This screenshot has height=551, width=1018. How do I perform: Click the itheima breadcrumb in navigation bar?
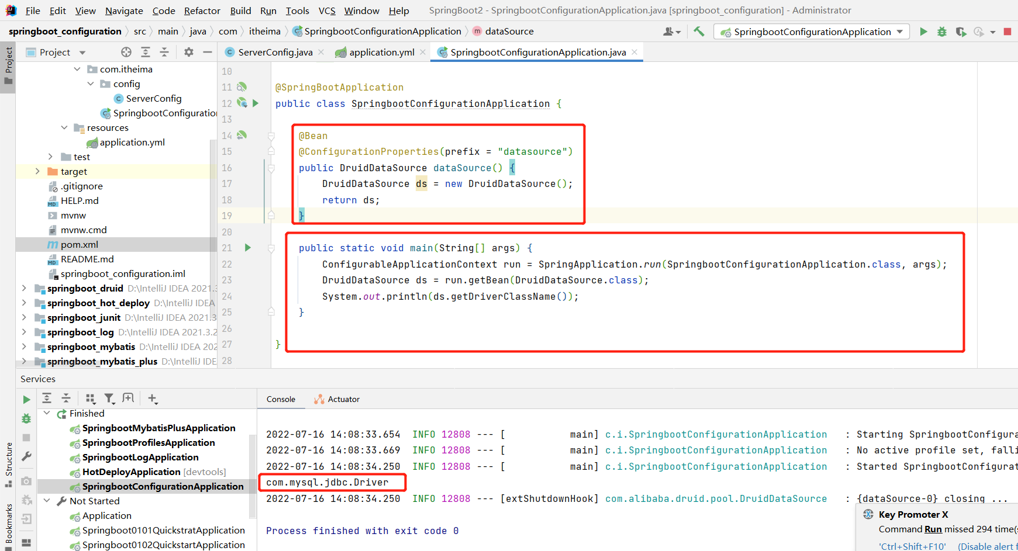click(265, 32)
